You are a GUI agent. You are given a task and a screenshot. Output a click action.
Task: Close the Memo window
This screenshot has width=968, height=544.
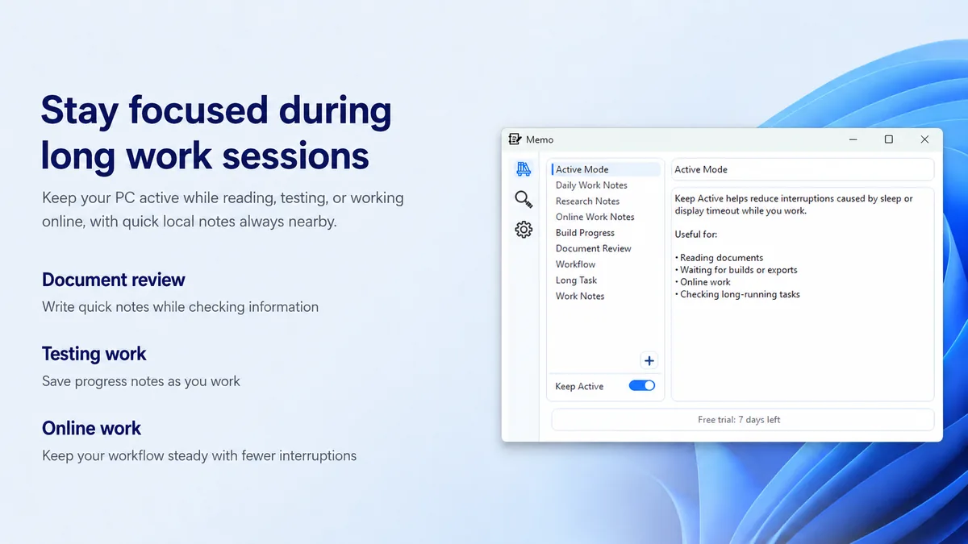pyautogui.click(x=924, y=139)
